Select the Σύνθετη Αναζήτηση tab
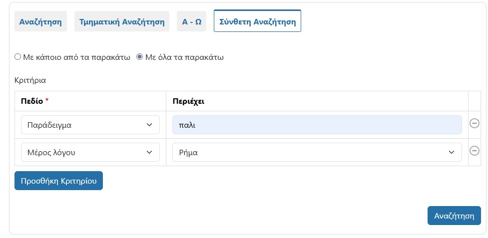 (257, 21)
